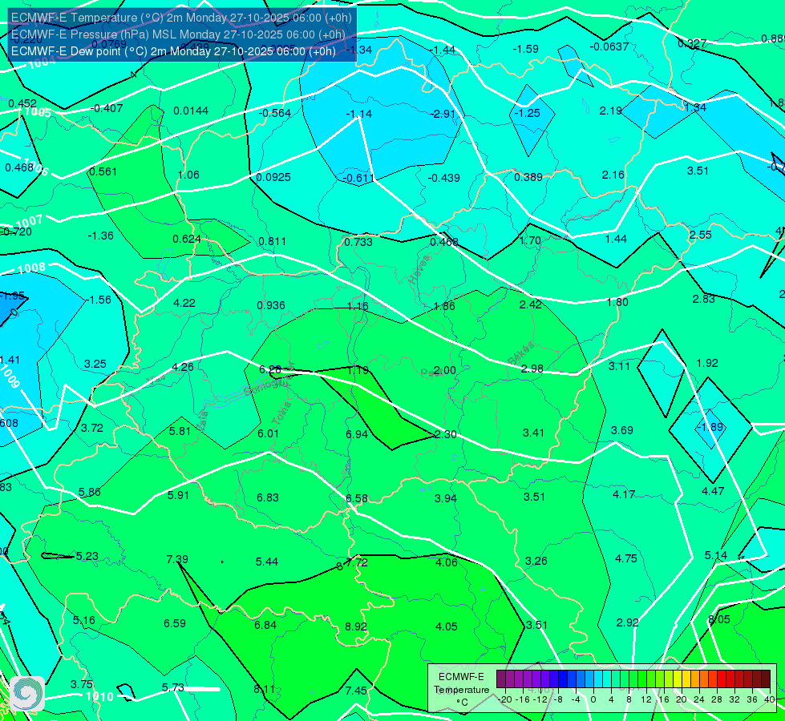
Task: Click the -1.56 temperature value
Action: (x=98, y=300)
